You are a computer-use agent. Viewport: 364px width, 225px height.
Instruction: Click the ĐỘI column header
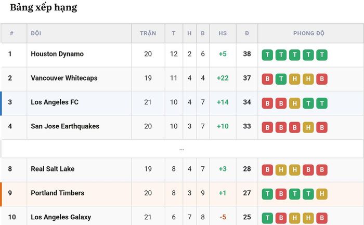click(x=36, y=33)
